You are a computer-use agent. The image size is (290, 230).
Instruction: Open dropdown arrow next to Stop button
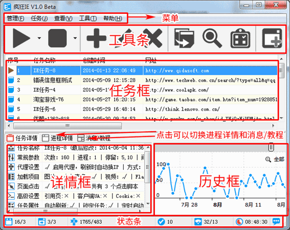point(75,38)
